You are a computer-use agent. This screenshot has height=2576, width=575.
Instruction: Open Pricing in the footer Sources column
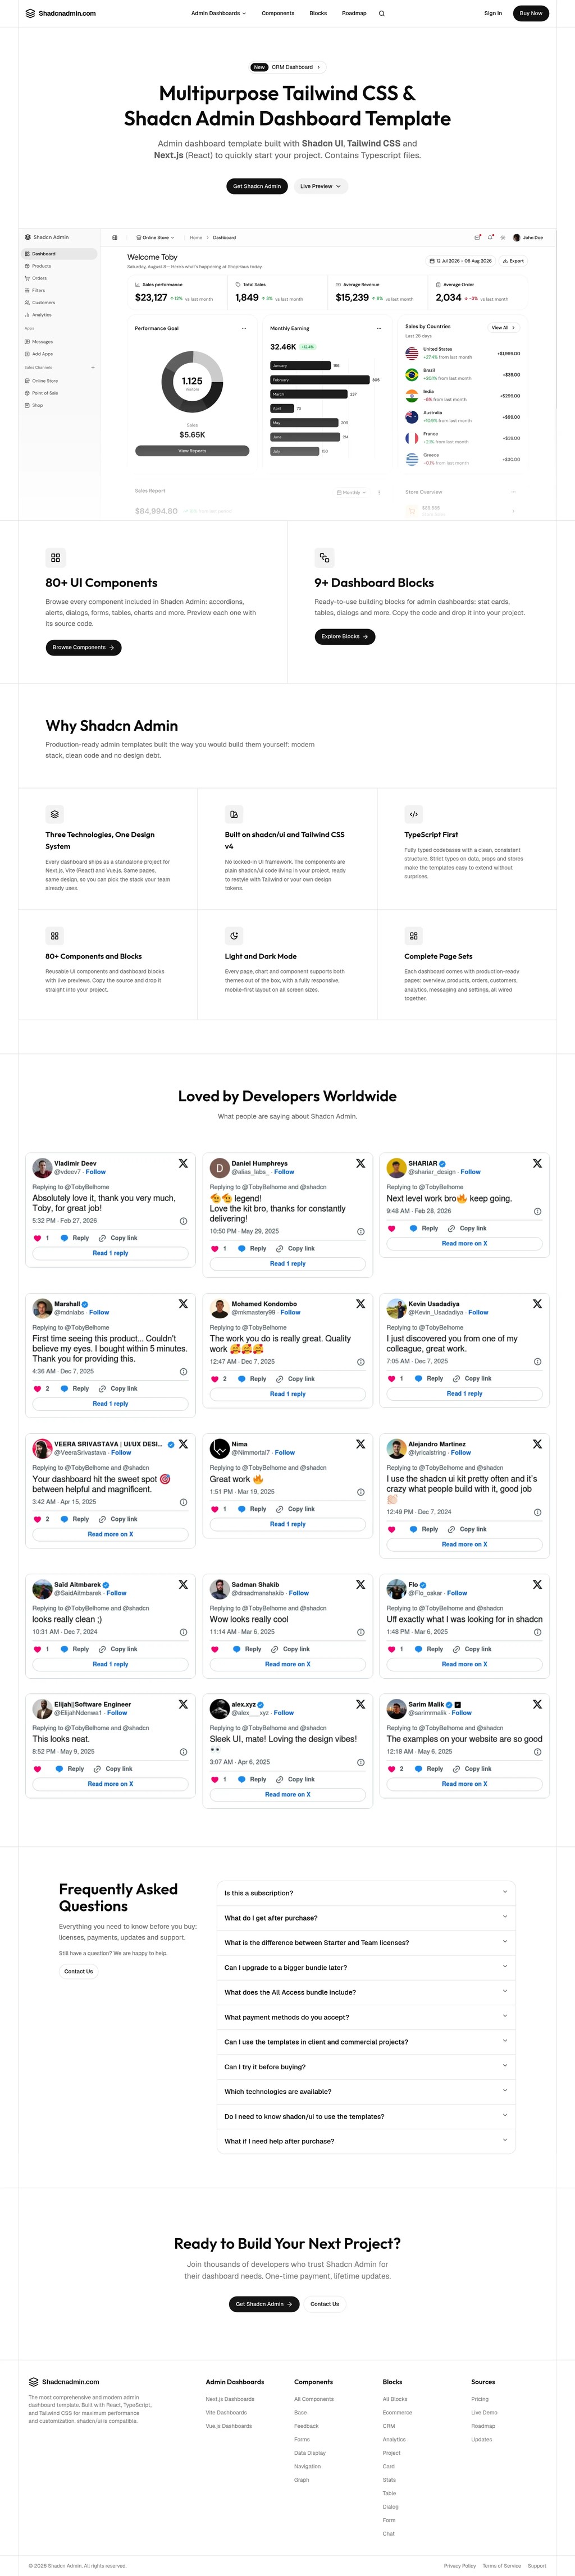(x=480, y=2398)
